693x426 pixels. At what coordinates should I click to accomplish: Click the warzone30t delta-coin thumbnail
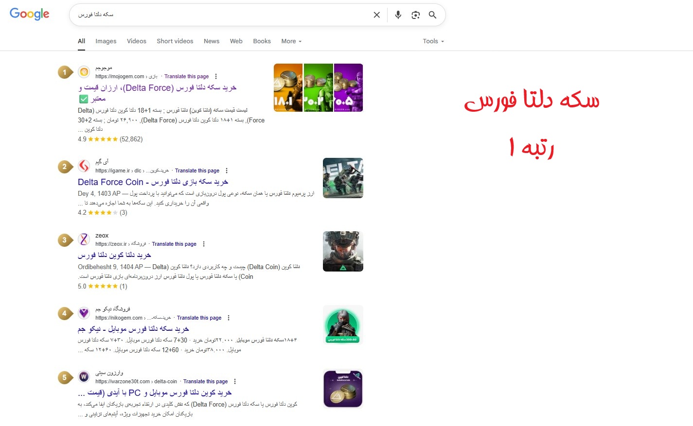click(x=343, y=389)
